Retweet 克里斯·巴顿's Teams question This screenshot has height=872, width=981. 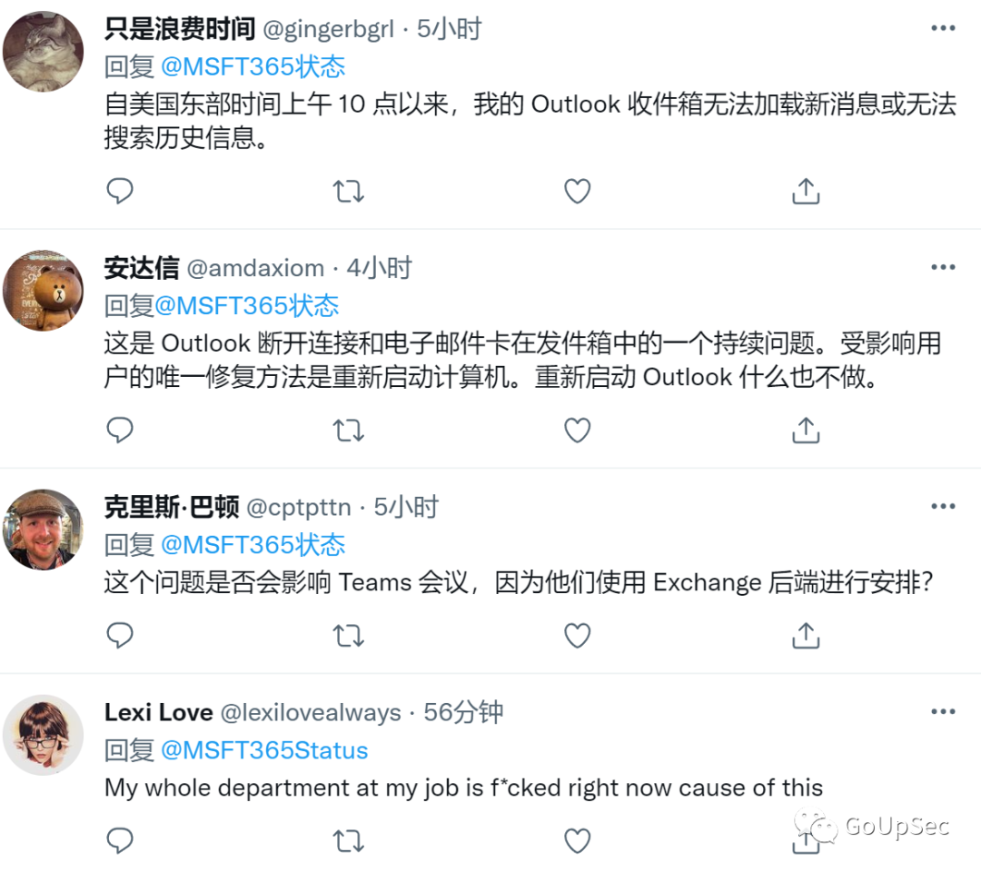point(349,636)
